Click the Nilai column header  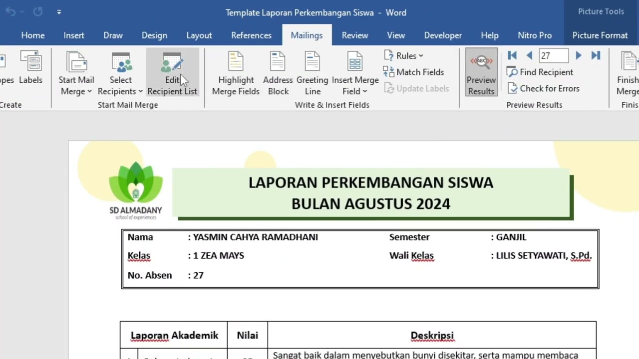(x=248, y=336)
